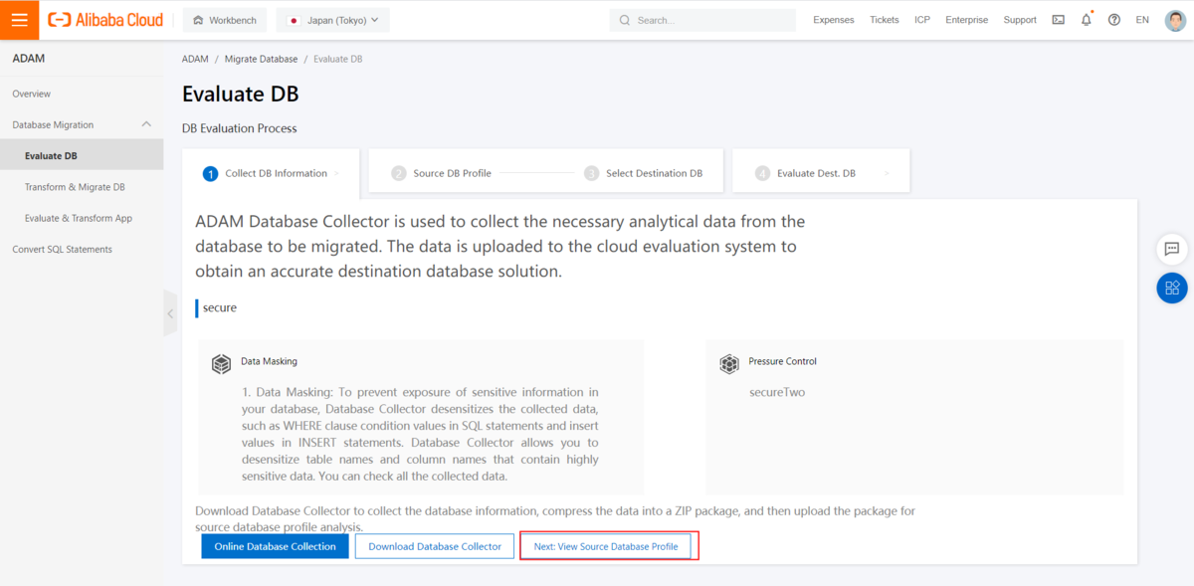Collapse the sidebar with arrow handle
Screen dimensions: 1194x586
point(170,313)
